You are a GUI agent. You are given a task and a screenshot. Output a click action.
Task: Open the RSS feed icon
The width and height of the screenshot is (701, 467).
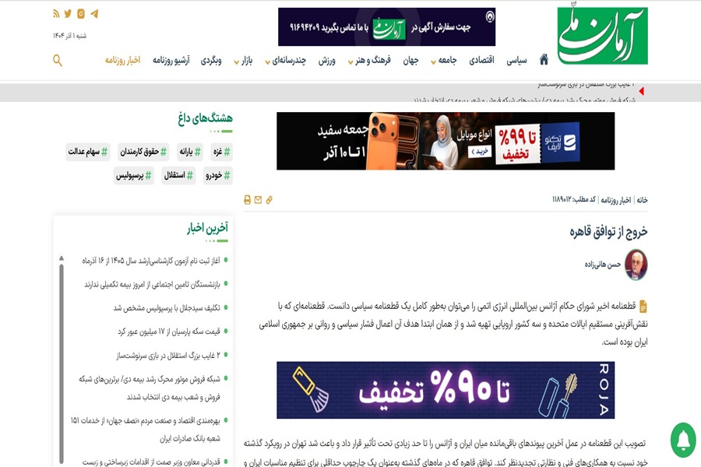pyautogui.click(x=56, y=14)
